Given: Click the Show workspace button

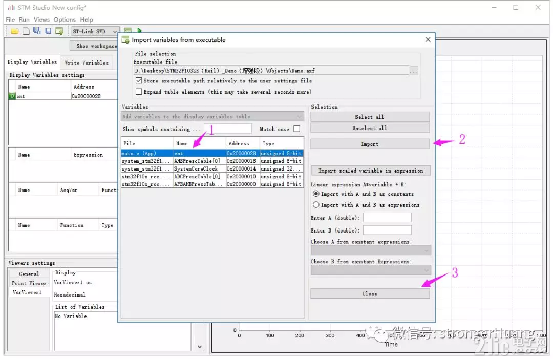Looking at the screenshot, I should [94, 46].
